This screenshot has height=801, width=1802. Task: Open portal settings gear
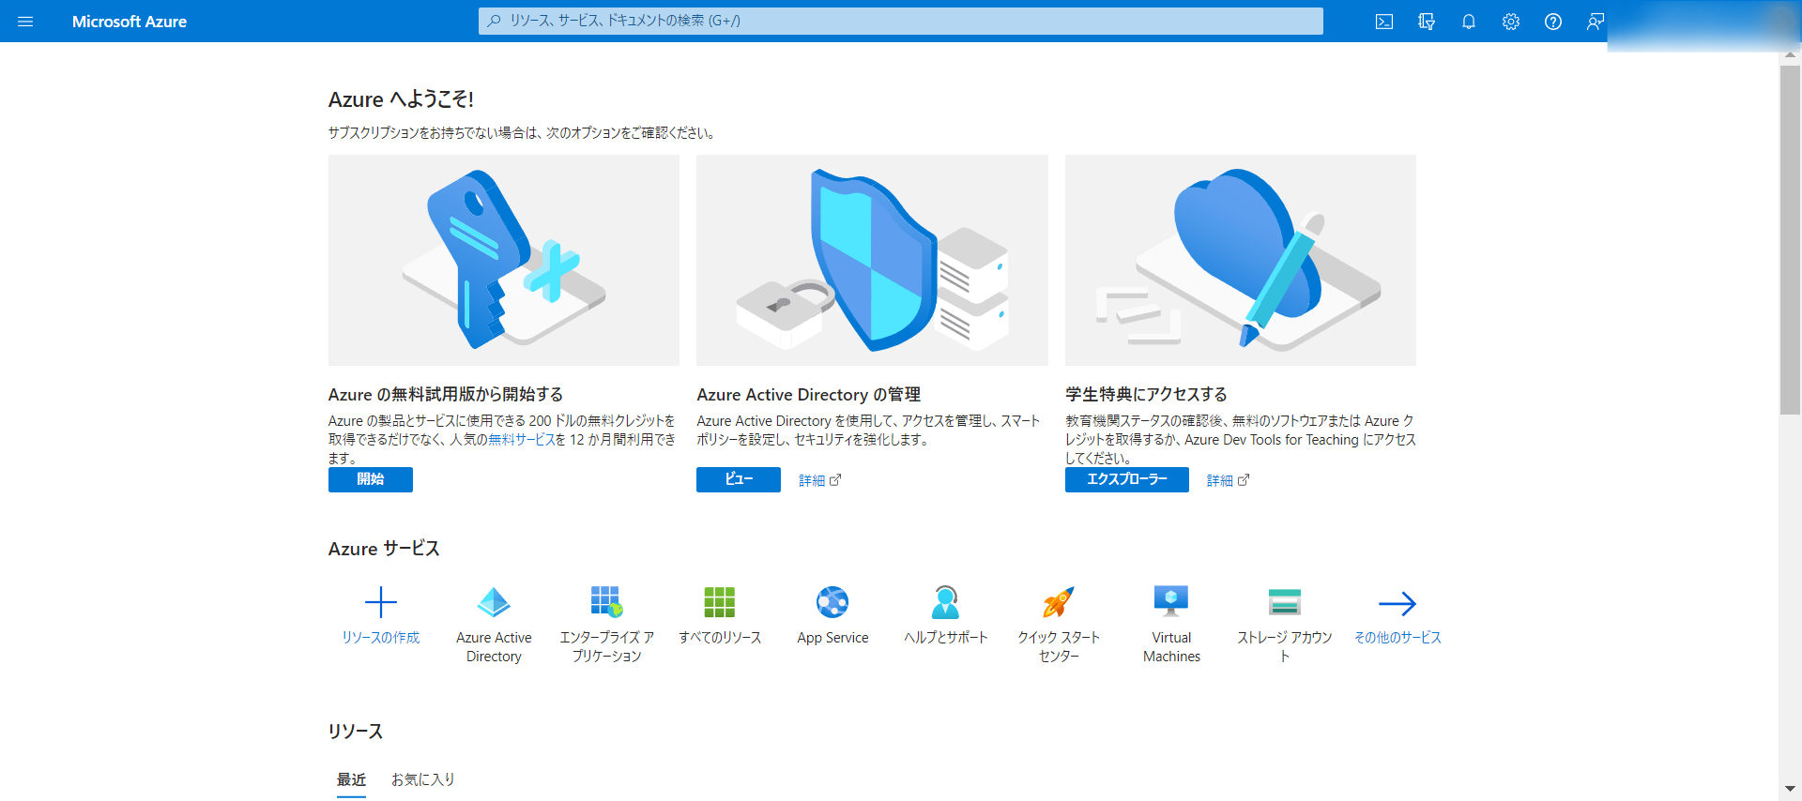pos(1511,22)
